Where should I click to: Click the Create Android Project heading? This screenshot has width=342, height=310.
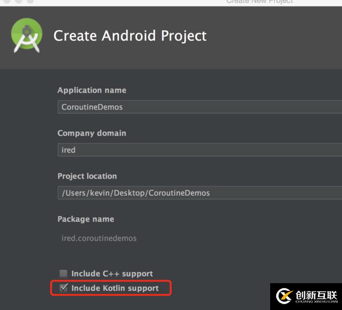click(130, 36)
